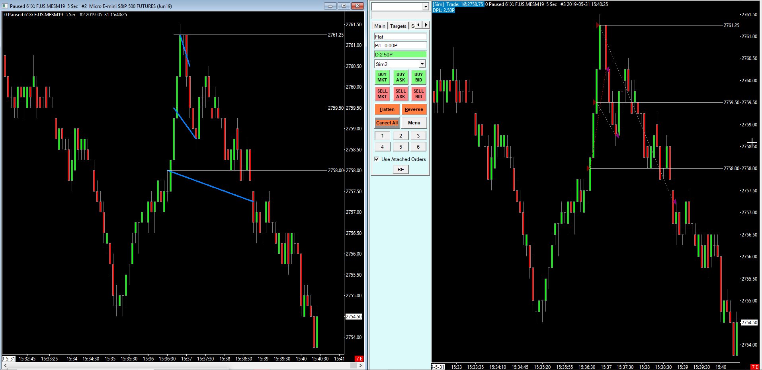The height and width of the screenshot is (370, 762).
Task: Close the left MESM19 chart window
Action: [x=357, y=6]
